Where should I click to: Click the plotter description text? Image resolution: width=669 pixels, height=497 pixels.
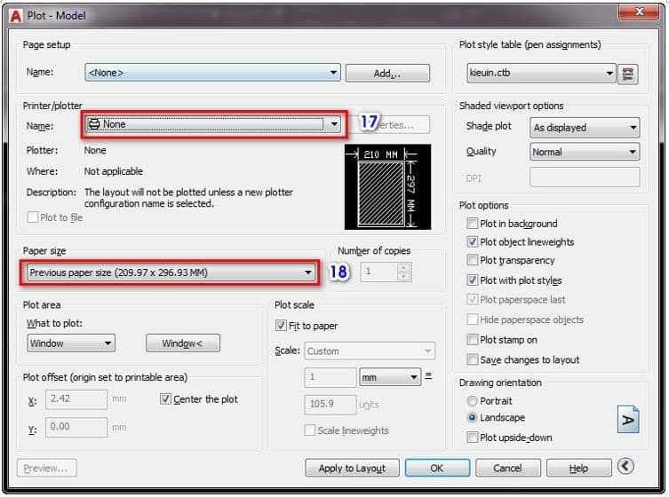[x=188, y=198]
